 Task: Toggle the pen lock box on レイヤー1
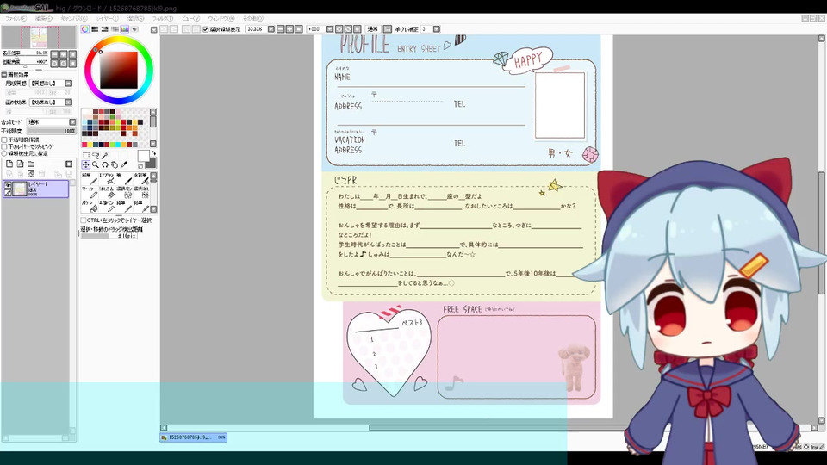(x=8, y=193)
